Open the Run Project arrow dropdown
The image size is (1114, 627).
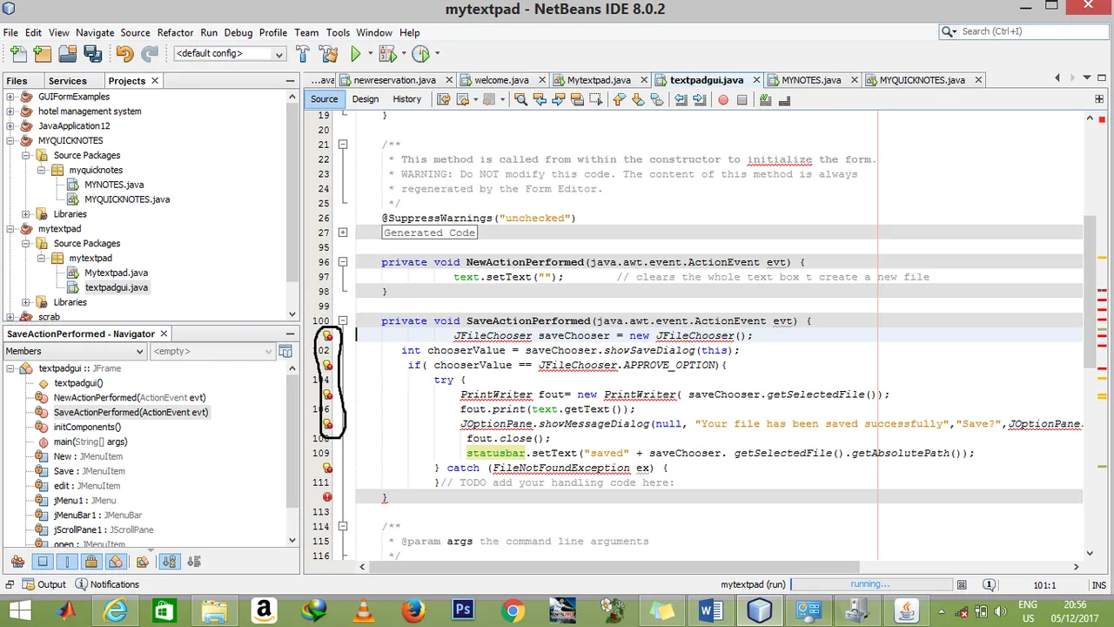coord(371,54)
